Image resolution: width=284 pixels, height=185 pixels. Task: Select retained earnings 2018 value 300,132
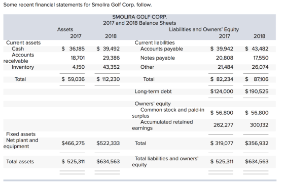tap(259, 125)
